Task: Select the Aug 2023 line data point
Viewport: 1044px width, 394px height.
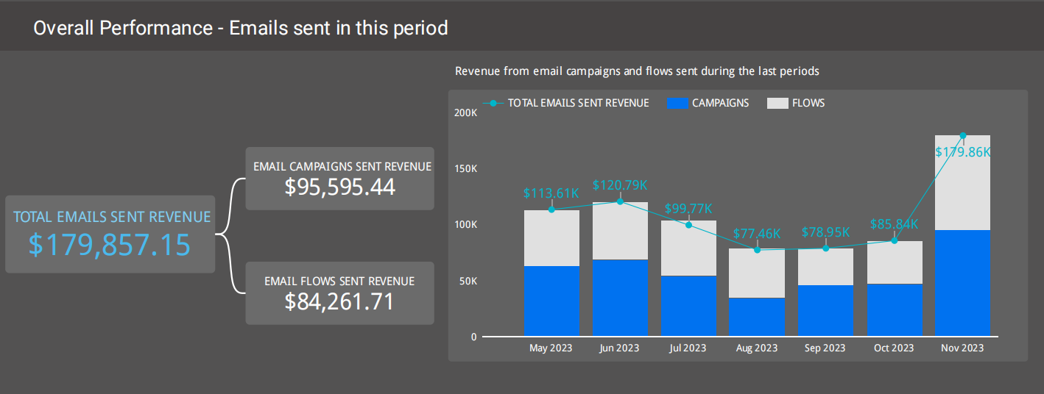Action: (757, 250)
